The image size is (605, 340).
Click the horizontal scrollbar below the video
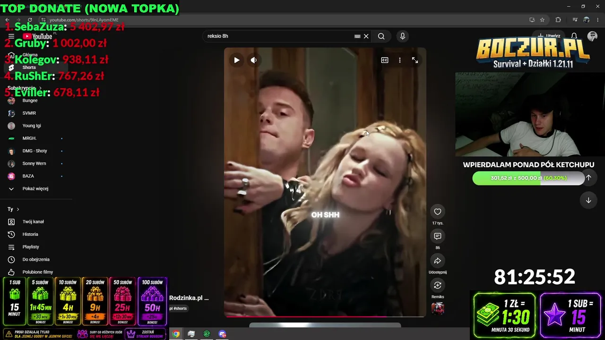(325, 325)
